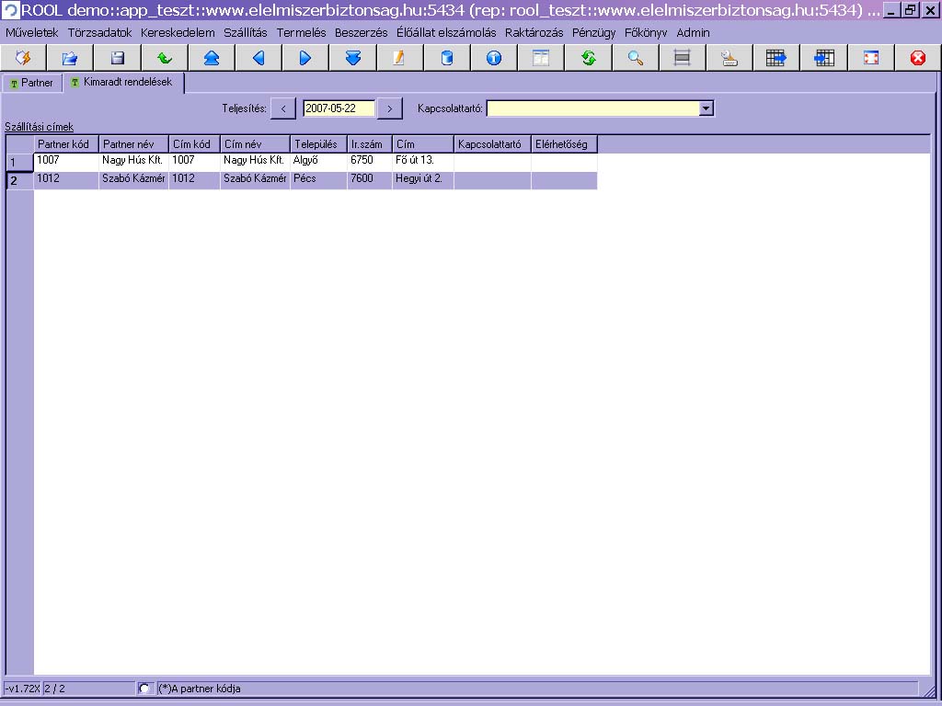Screen dimensions: 942x706
Task: Click the blue info icon
Action: (494, 58)
